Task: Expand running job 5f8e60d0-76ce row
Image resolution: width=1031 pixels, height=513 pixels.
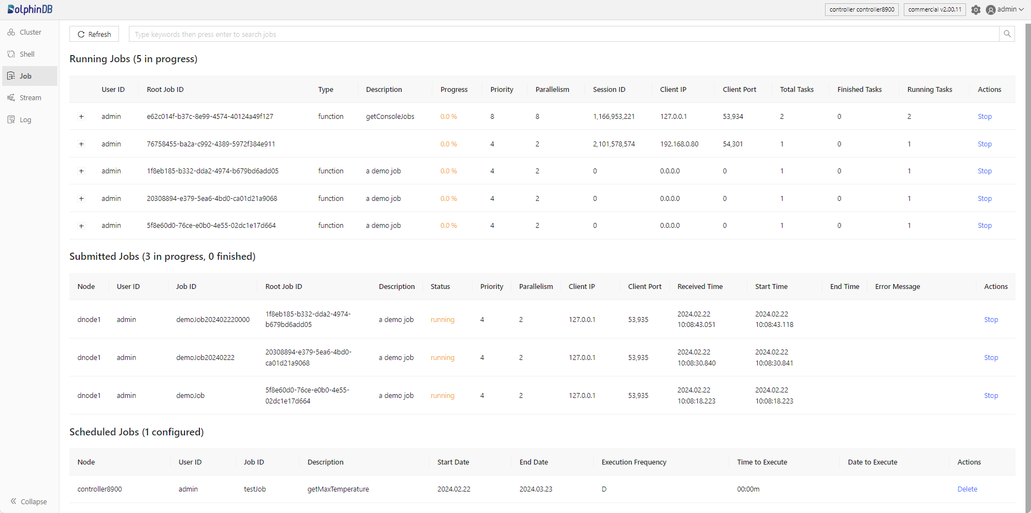Action: pos(82,226)
